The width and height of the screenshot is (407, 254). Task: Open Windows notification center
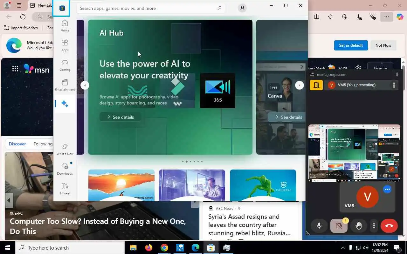coord(397,248)
